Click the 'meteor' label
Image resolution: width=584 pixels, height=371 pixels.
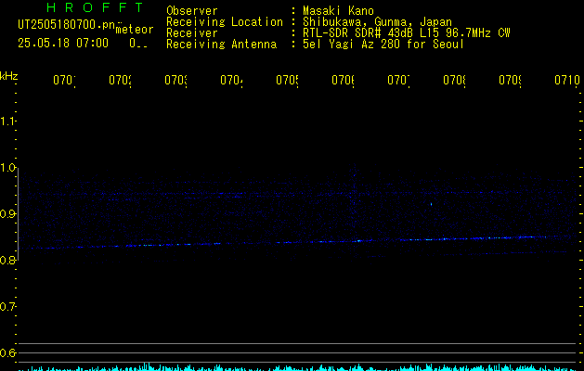click(x=135, y=30)
